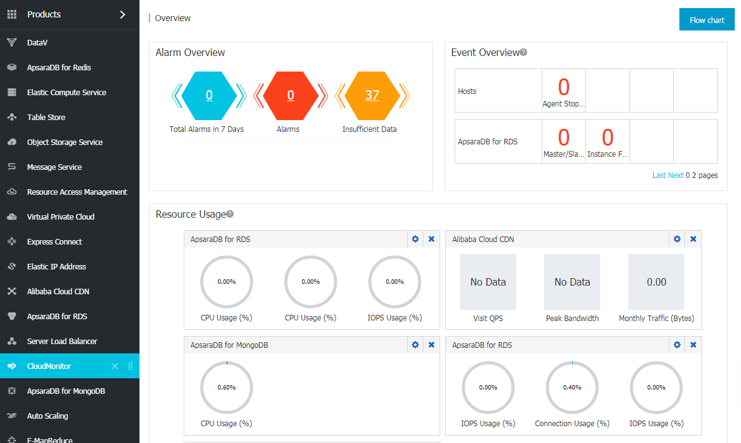Remove the top ApsaraDB for RDS panel
The width and height of the screenshot is (741, 443).
point(432,239)
